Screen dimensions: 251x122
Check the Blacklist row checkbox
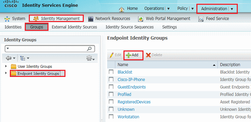[x=111, y=72]
